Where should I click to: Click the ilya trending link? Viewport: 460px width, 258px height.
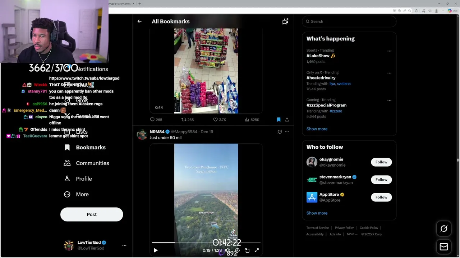click(x=332, y=84)
